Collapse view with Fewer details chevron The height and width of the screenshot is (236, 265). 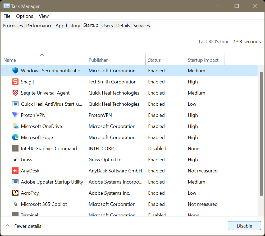coord(7,226)
